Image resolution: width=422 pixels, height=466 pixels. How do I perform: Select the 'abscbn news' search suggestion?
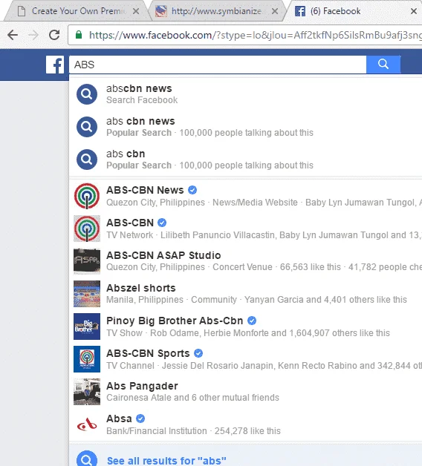click(x=245, y=94)
